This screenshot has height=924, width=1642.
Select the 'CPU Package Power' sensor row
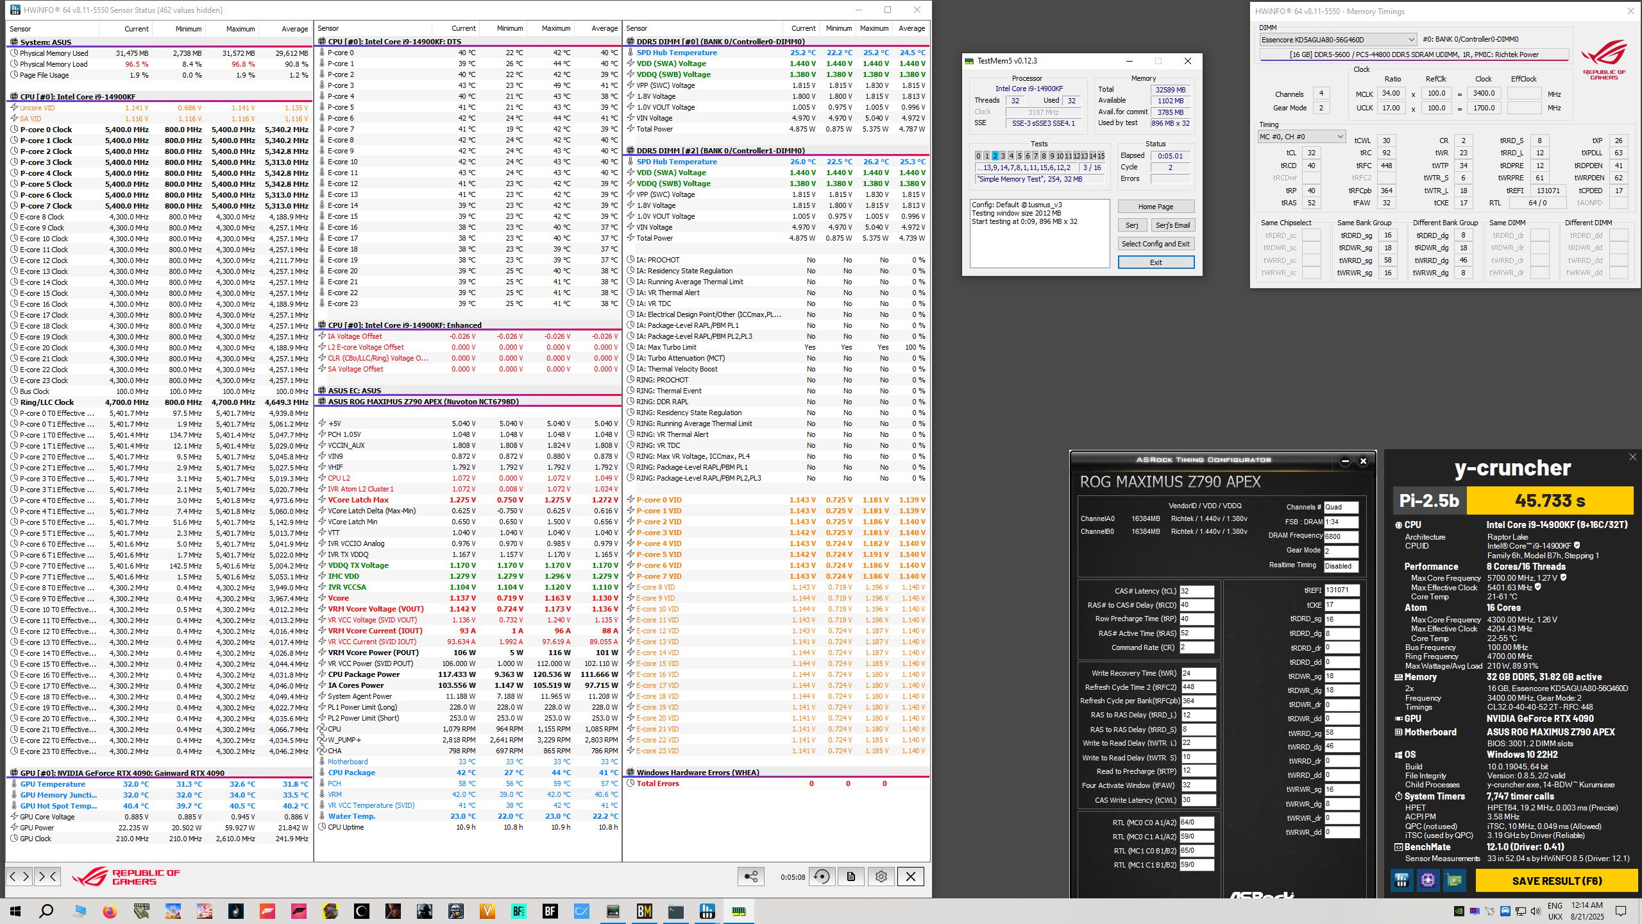click(468, 674)
